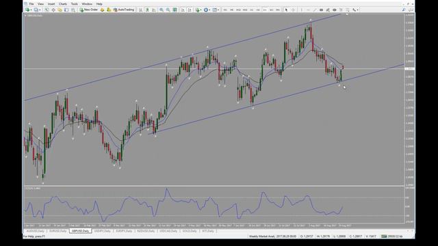Select the Draw arrows tool icon
This screenshot has width=438, height=246.
pos(355,10)
